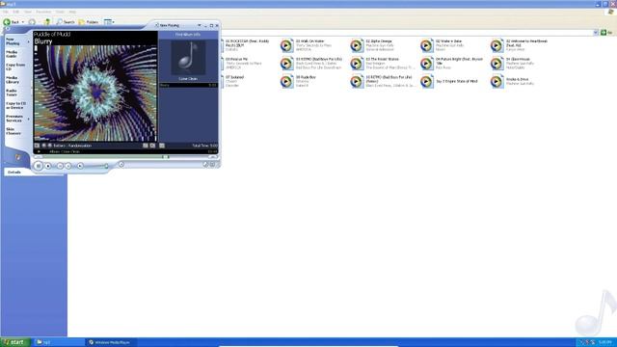Mute the player sound
Viewport: 617px width, 347px height.
coord(80,166)
